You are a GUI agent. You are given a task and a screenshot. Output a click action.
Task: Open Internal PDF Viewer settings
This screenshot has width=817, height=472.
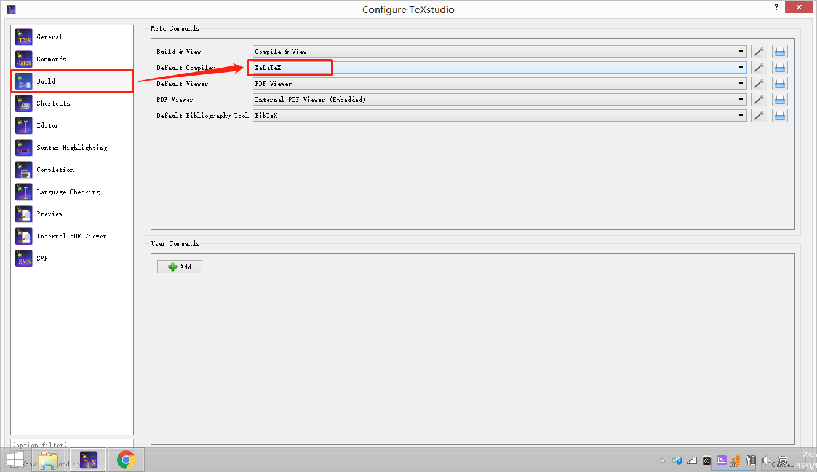(x=72, y=236)
